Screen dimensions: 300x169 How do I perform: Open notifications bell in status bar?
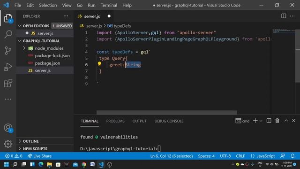point(292,156)
